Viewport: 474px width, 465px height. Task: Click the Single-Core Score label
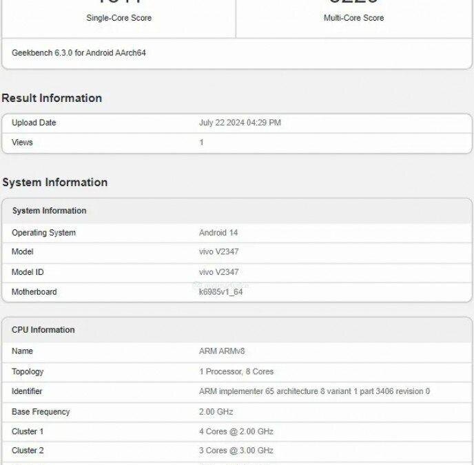click(118, 18)
